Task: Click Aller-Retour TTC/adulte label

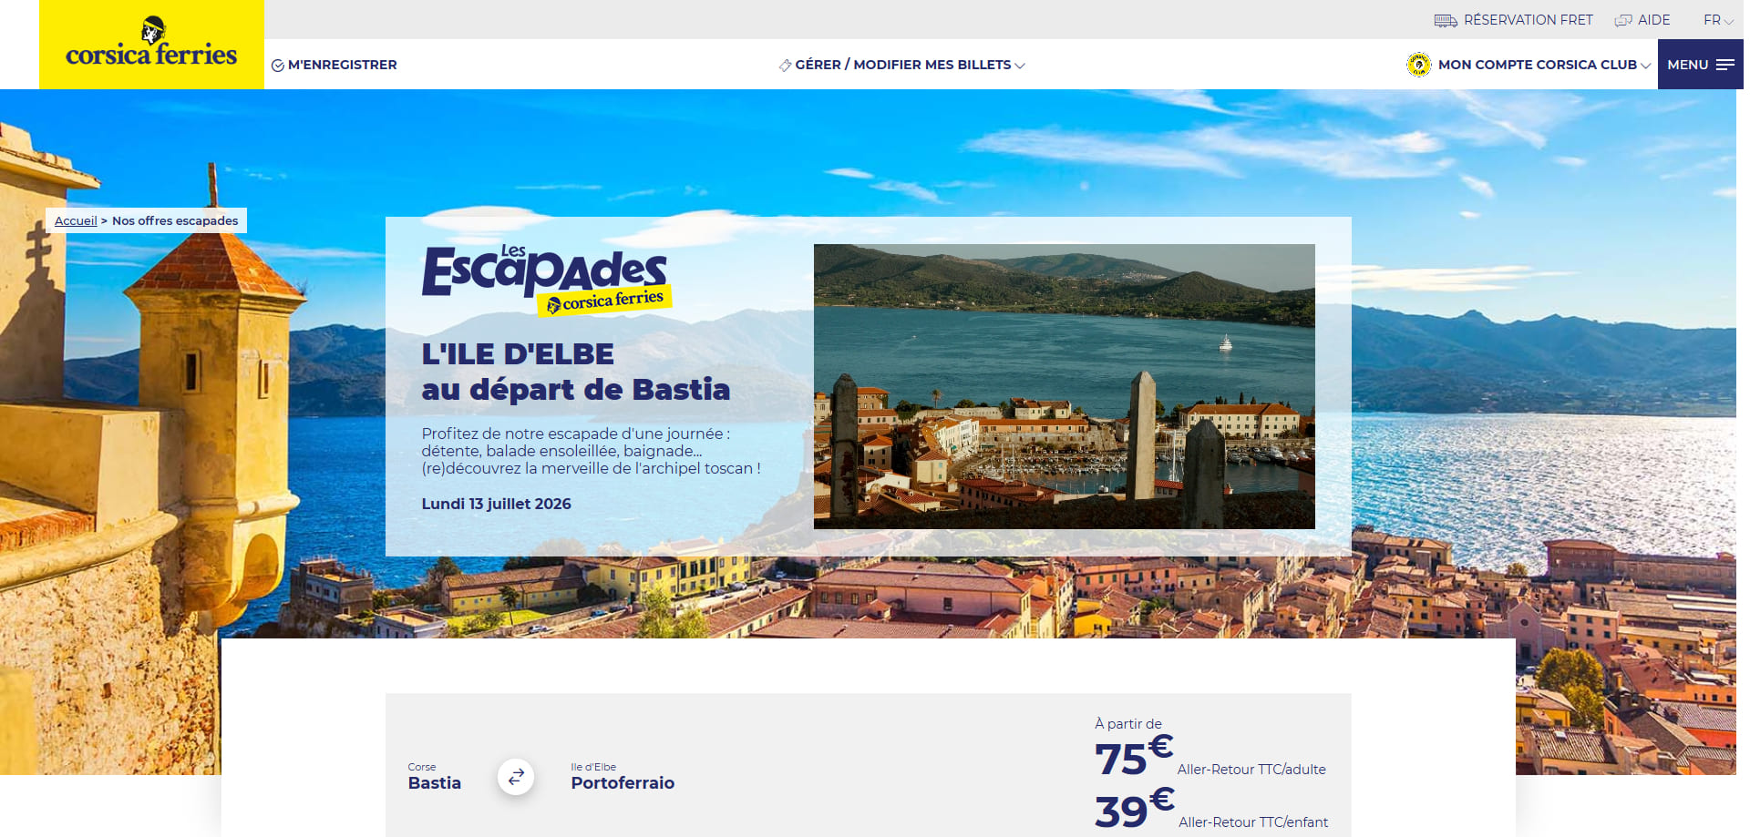Action: tap(1251, 770)
